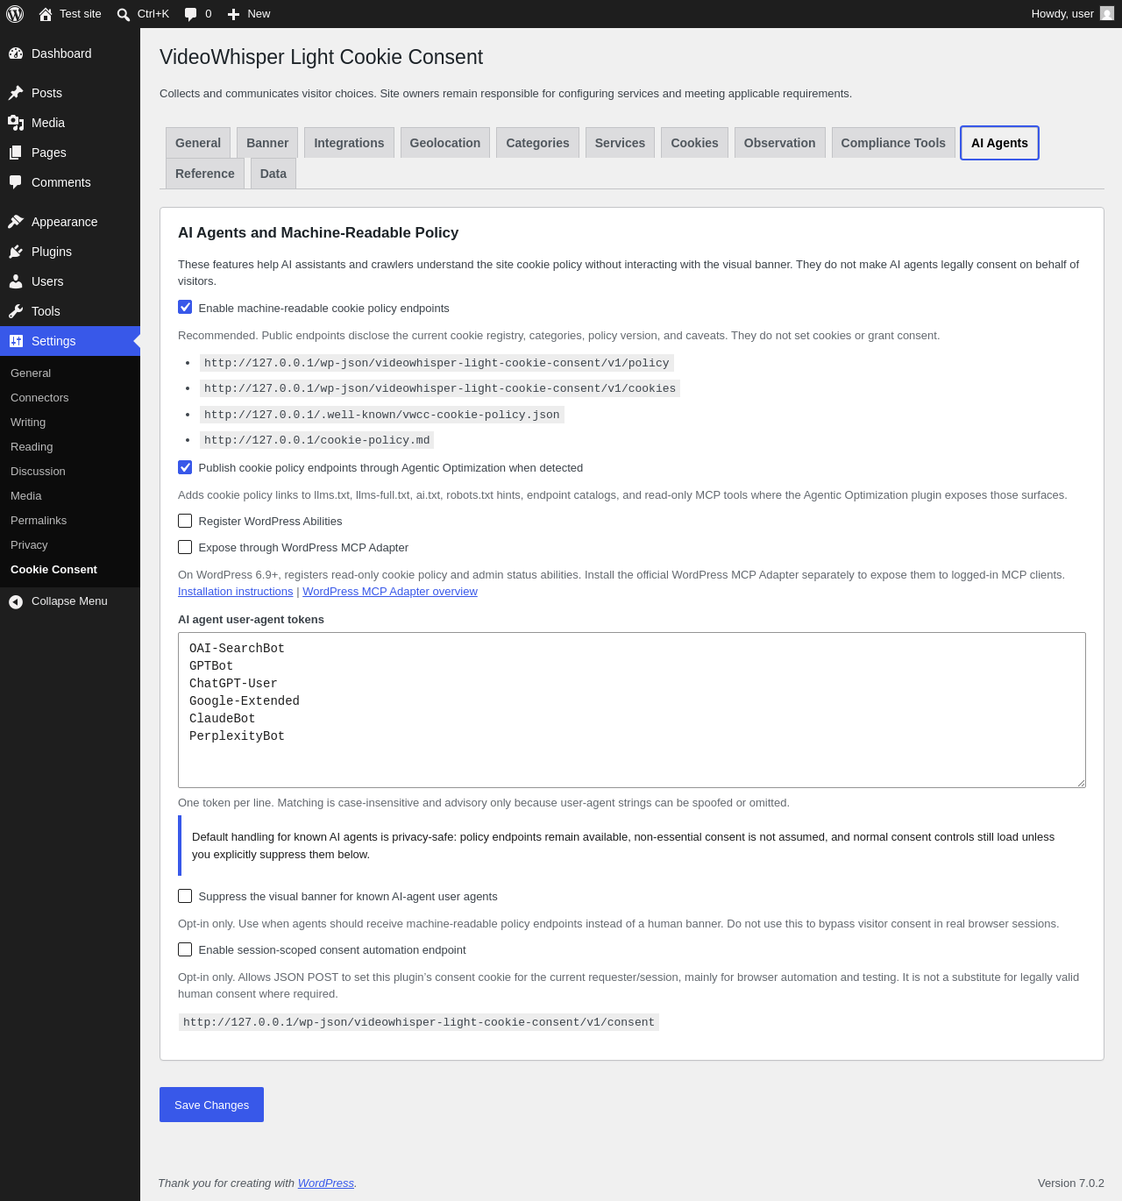Click the Collapse Menu arrow icon
The width and height of the screenshot is (1122, 1201).
pyautogui.click(x=16, y=601)
